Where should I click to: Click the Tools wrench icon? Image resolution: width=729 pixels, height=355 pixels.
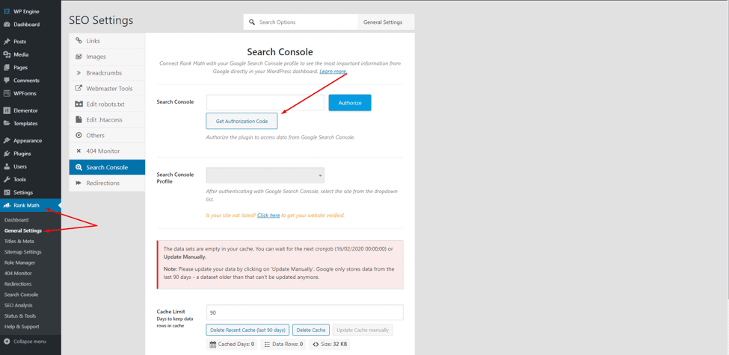(x=7, y=179)
